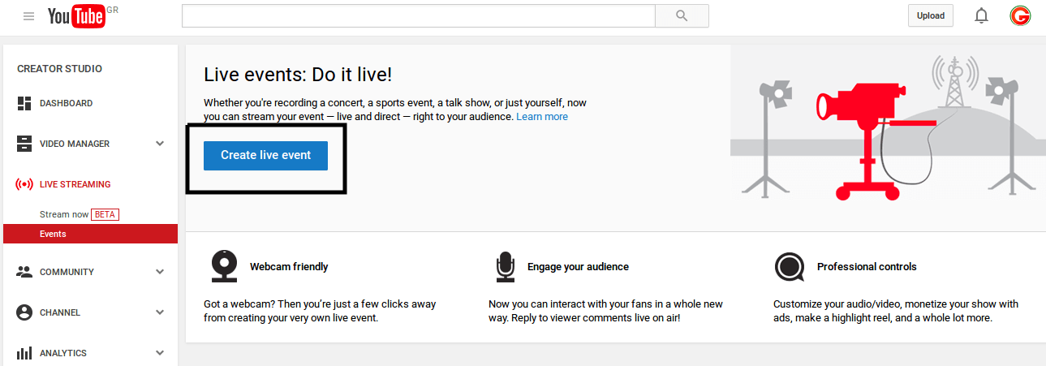The width and height of the screenshot is (1046, 366).
Task: Click the YouTube logo
Action: (77, 16)
